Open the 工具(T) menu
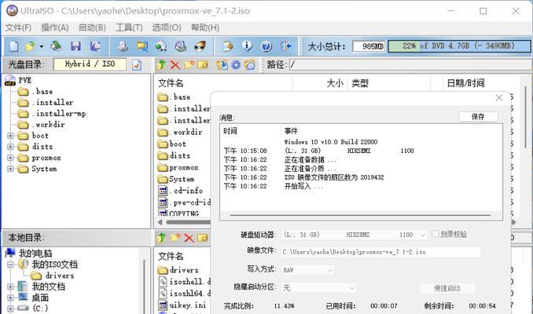The width and height of the screenshot is (533, 314). (129, 27)
